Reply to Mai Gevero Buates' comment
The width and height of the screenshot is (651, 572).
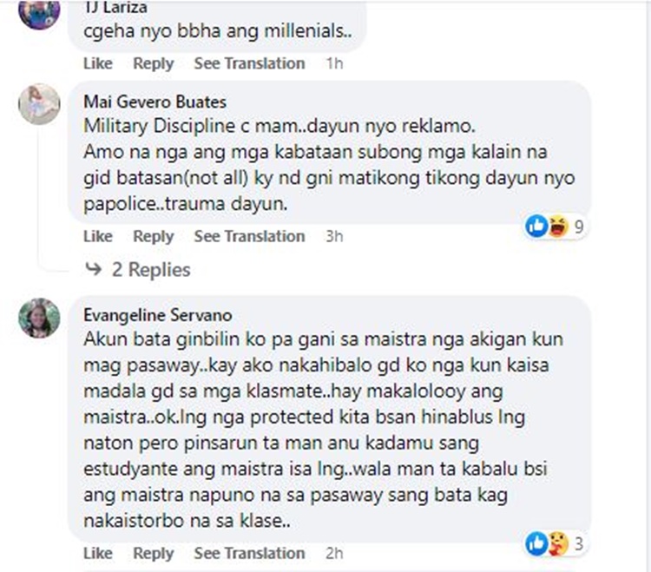(x=154, y=236)
